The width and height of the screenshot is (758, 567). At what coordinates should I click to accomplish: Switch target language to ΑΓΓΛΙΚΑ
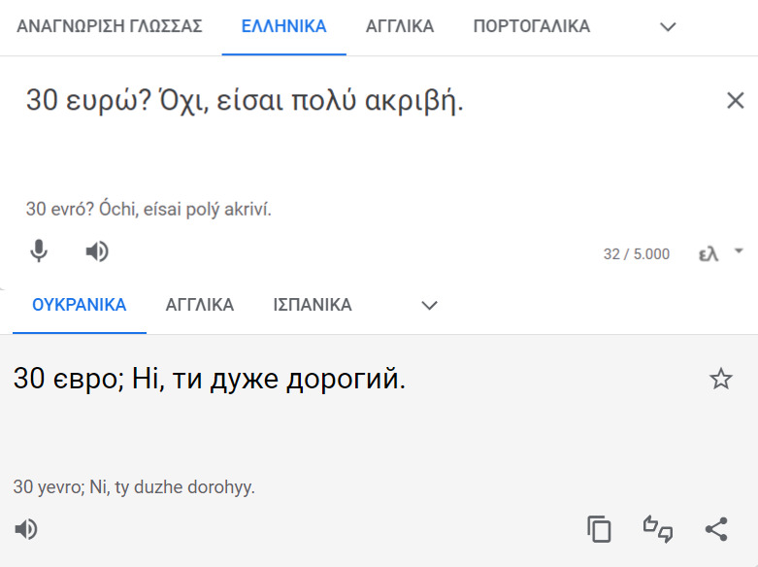click(x=200, y=305)
